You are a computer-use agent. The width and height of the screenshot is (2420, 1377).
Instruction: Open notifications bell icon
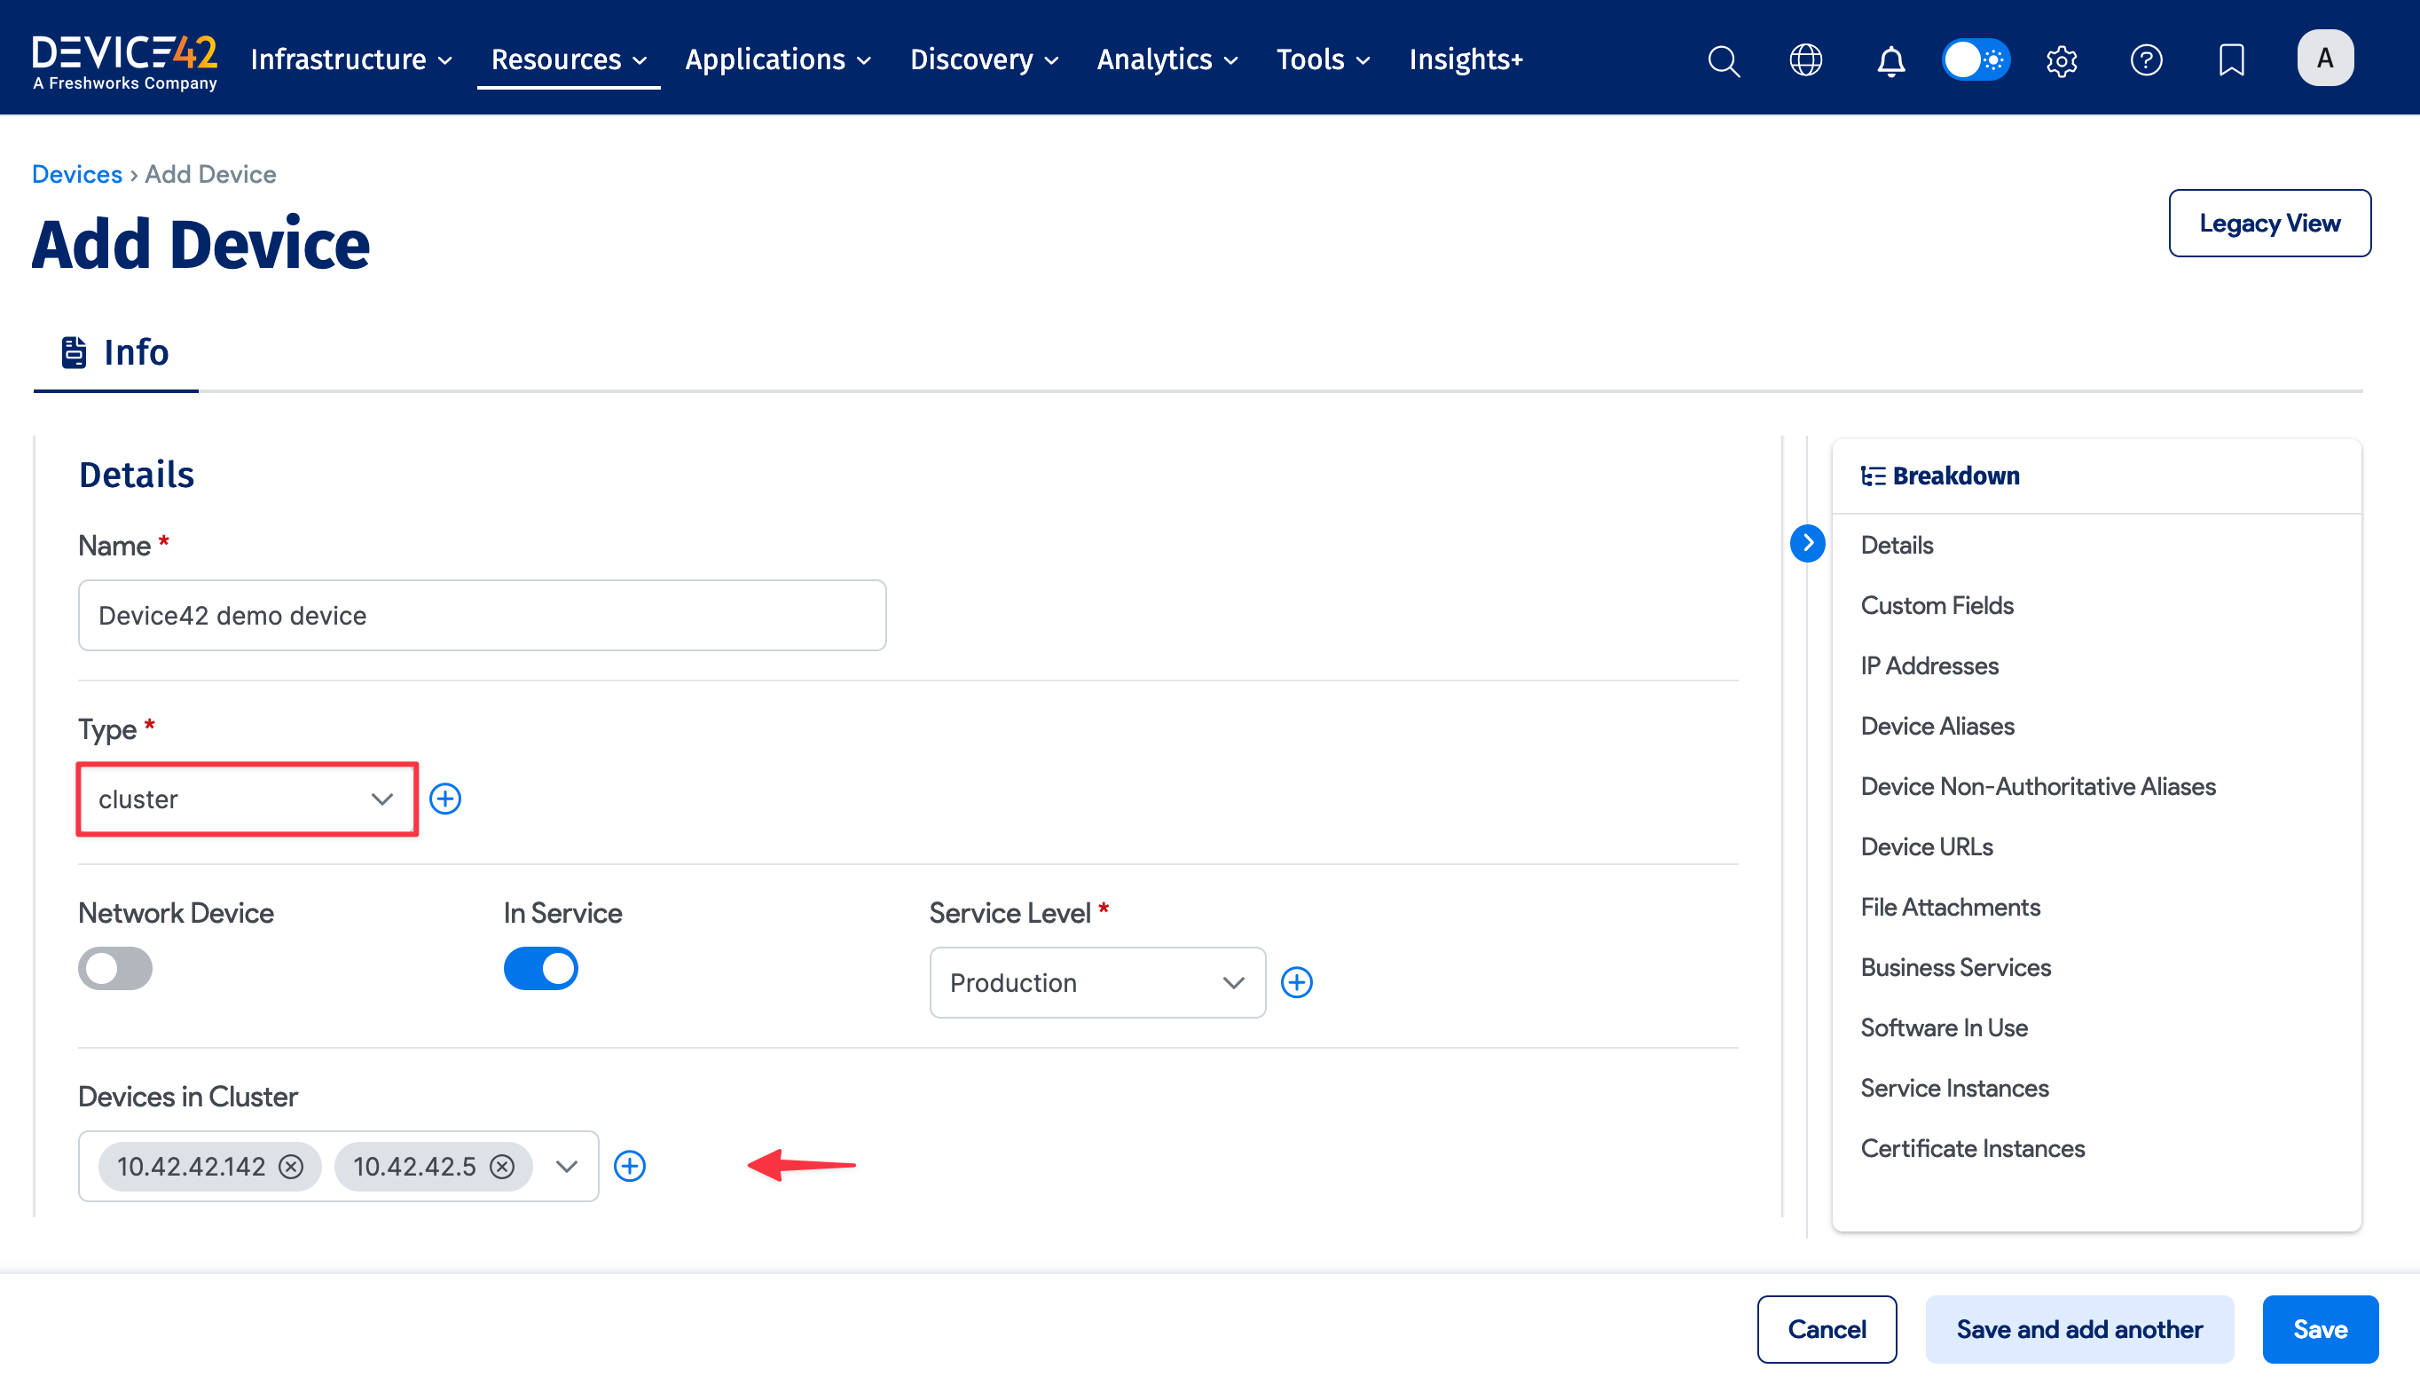coord(1890,60)
